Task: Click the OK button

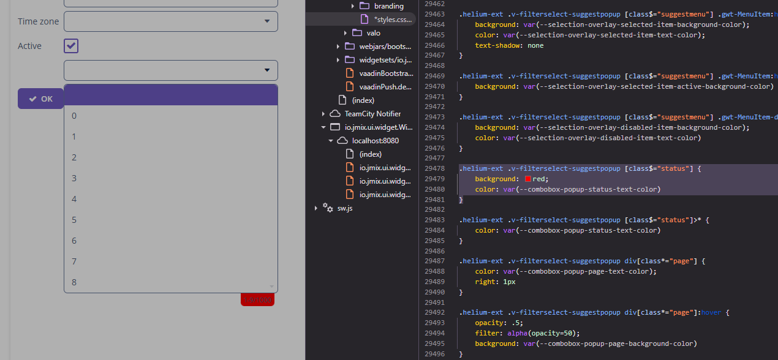Action: pos(40,99)
